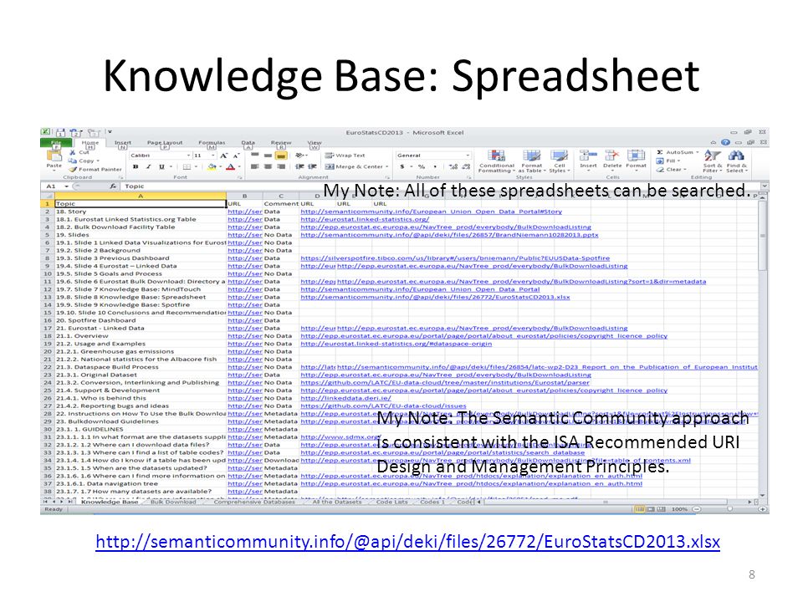This screenshot has width=803, height=602.
Task: Open the General number format dropdown
Action: 468,156
